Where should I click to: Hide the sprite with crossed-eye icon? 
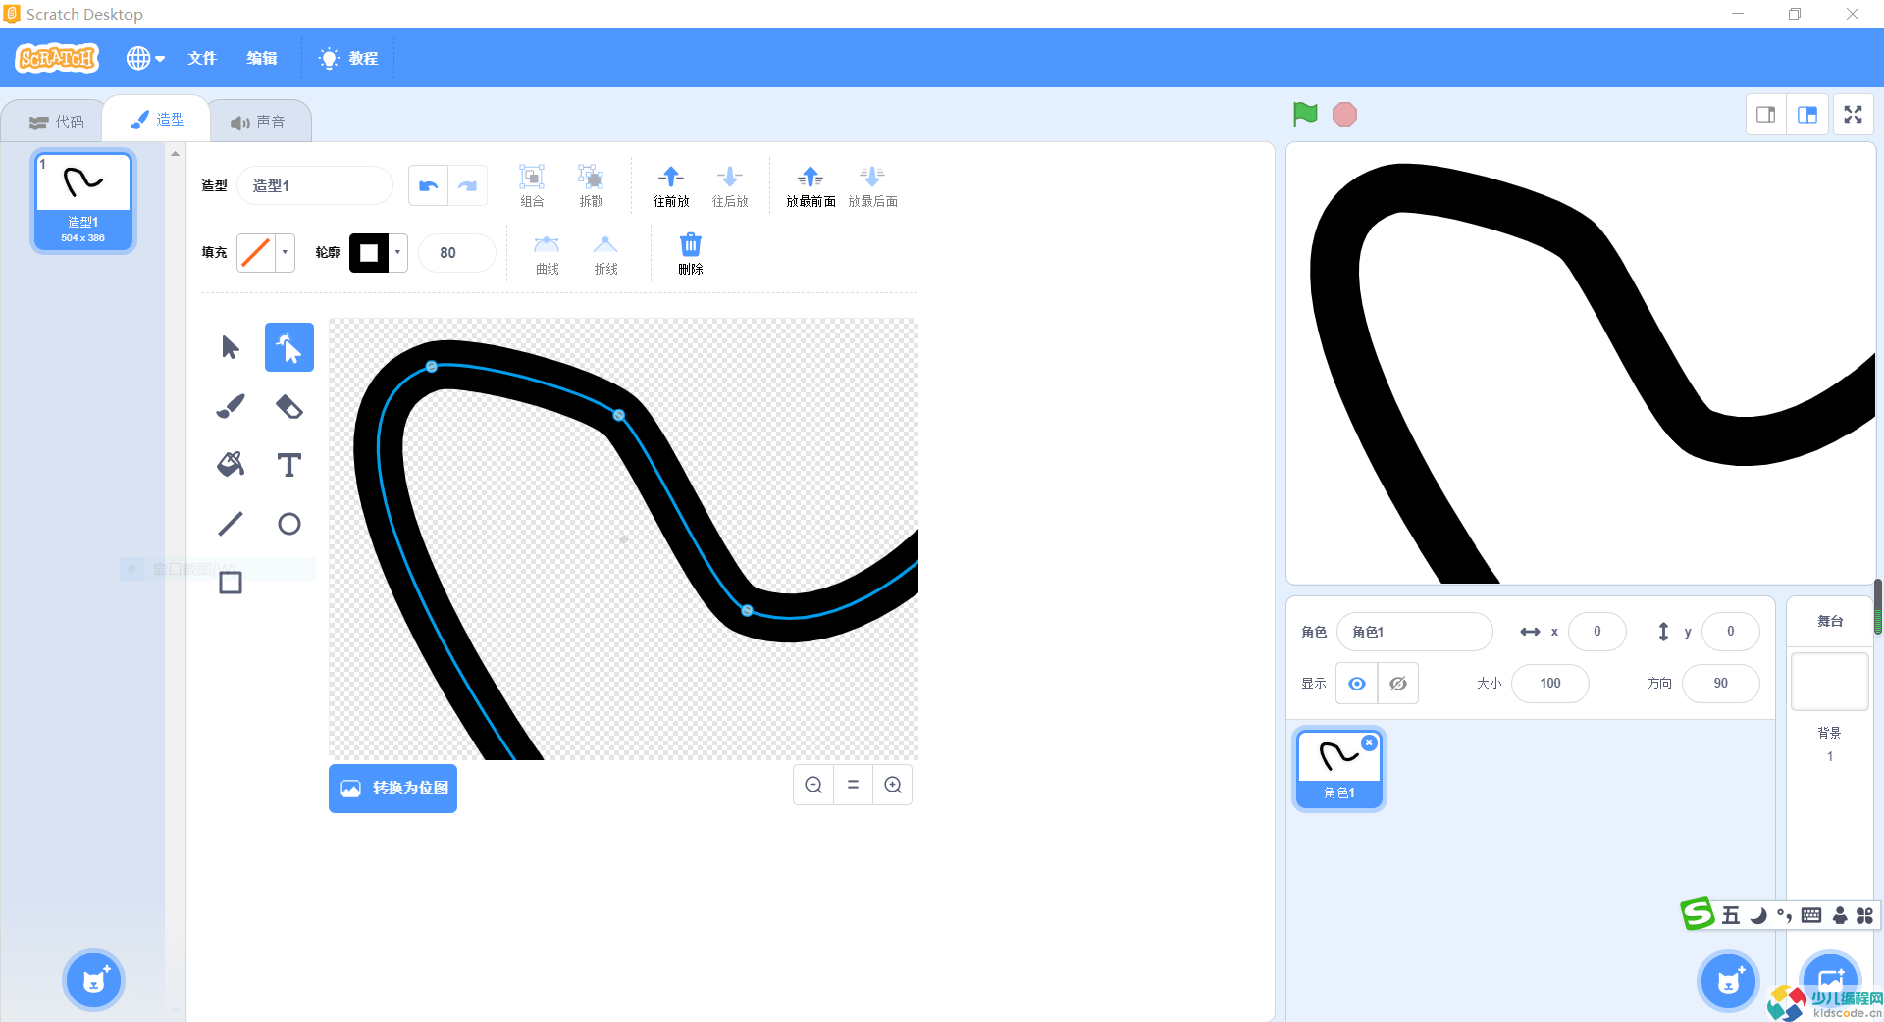point(1398,684)
